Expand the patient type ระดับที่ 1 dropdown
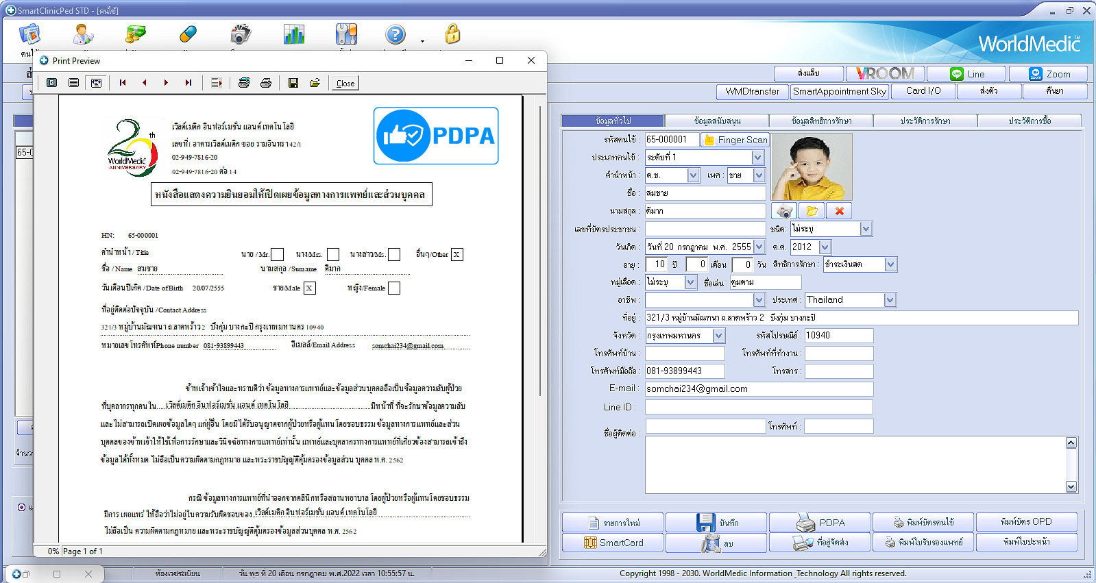1096x583 pixels. [x=757, y=158]
